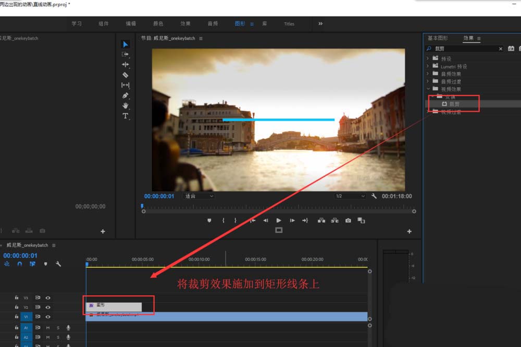Screen dimensions: 521x347
Task: Export a frame using the camera icon
Action: point(348,220)
